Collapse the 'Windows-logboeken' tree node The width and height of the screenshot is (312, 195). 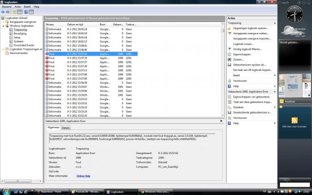tap(2, 26)
